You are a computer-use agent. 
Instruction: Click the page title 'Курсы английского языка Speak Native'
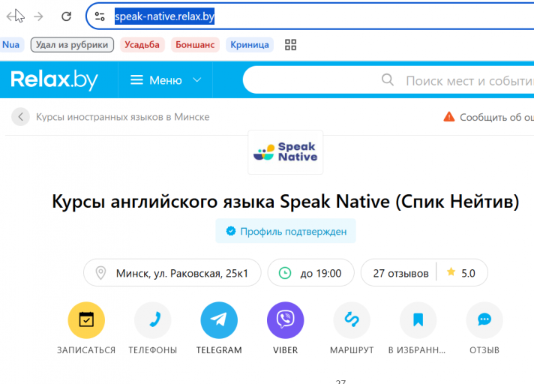point(286,201)
